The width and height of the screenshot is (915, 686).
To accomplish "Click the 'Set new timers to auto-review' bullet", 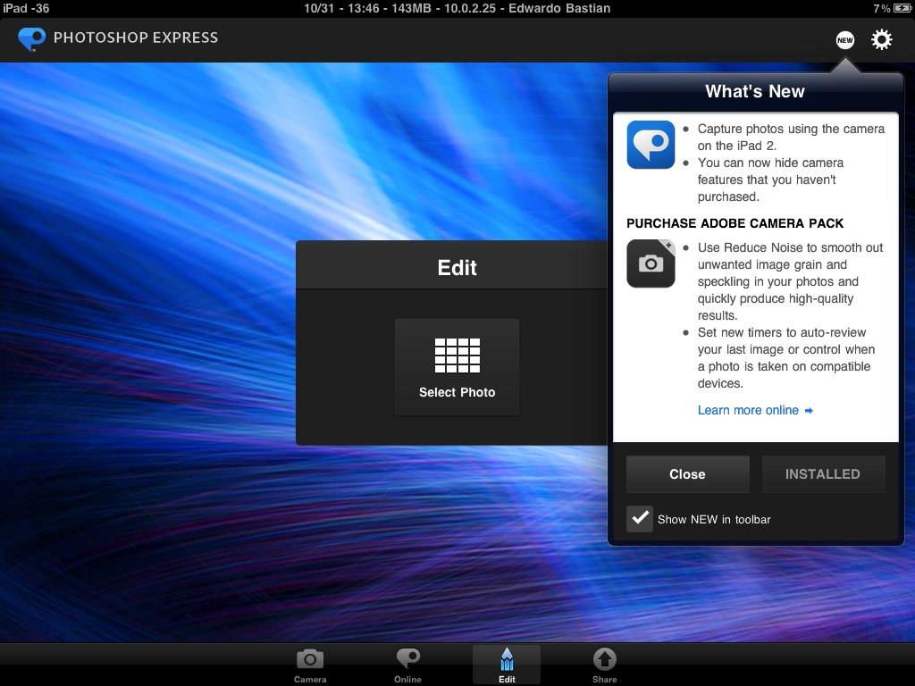I will [786, 357].
